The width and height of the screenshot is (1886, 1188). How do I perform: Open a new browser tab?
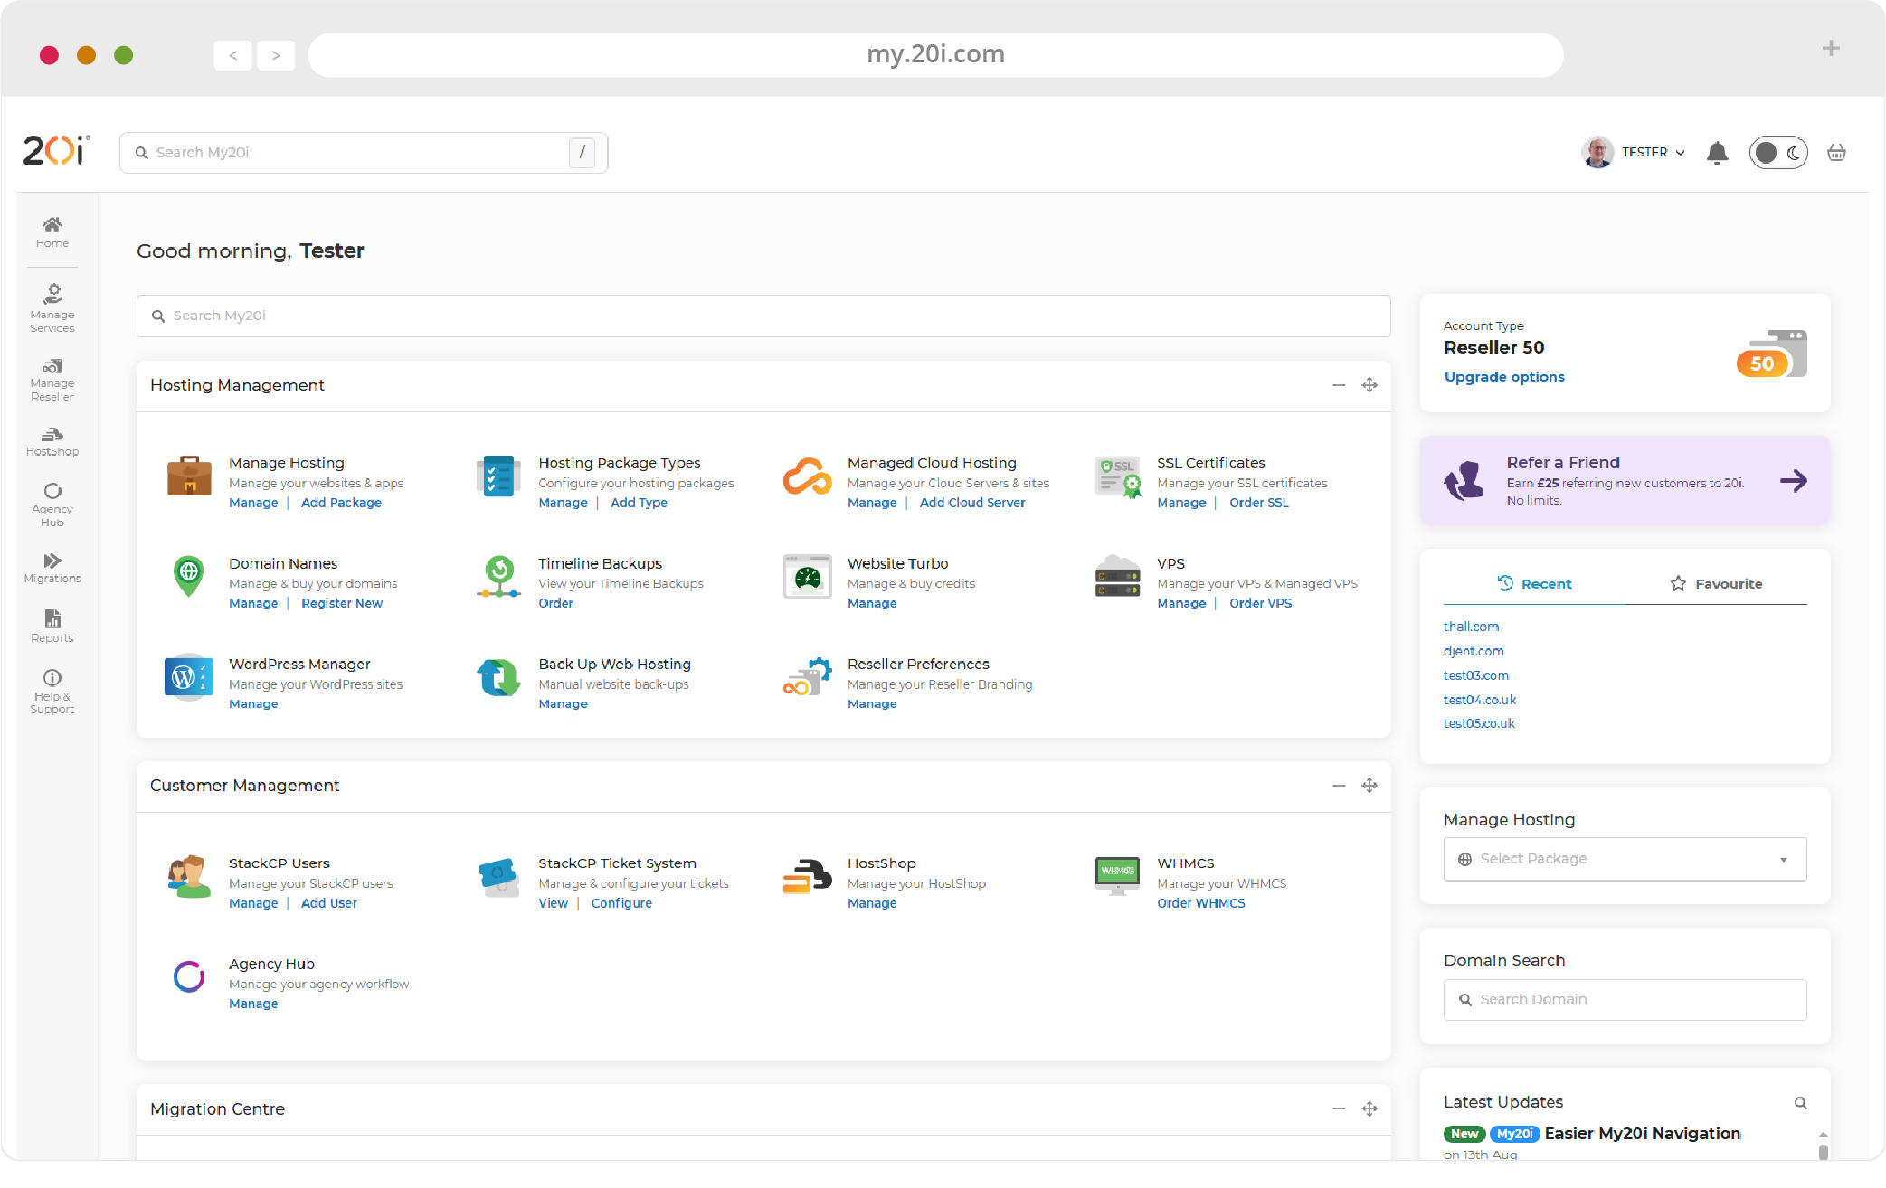tap(1831, 48)
